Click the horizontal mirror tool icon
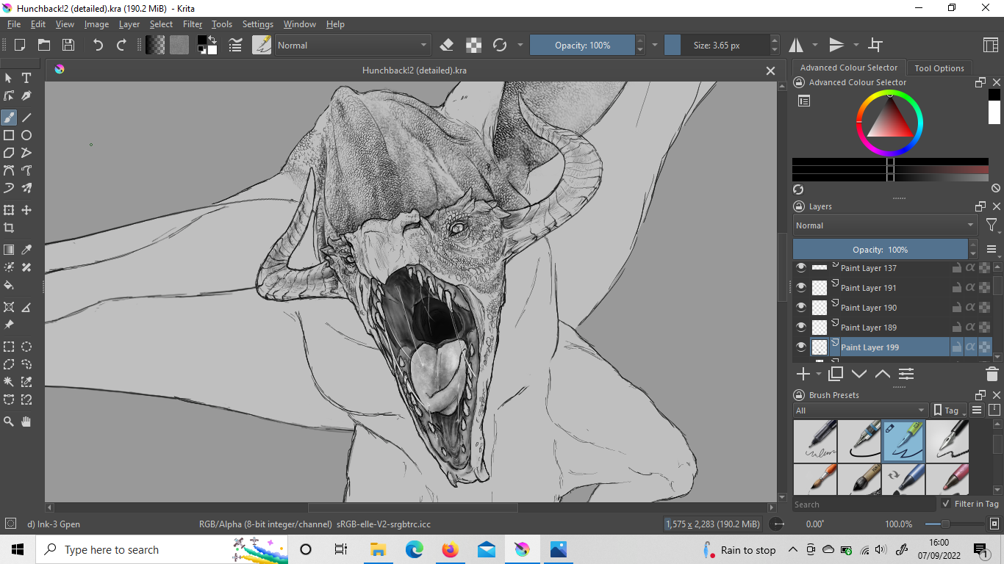This screenshot has width=1004, height=564. point(797,46)
